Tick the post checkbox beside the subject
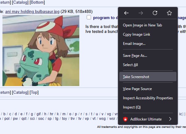186x134 pixels. pyautogui.click(x=89, y=17)
